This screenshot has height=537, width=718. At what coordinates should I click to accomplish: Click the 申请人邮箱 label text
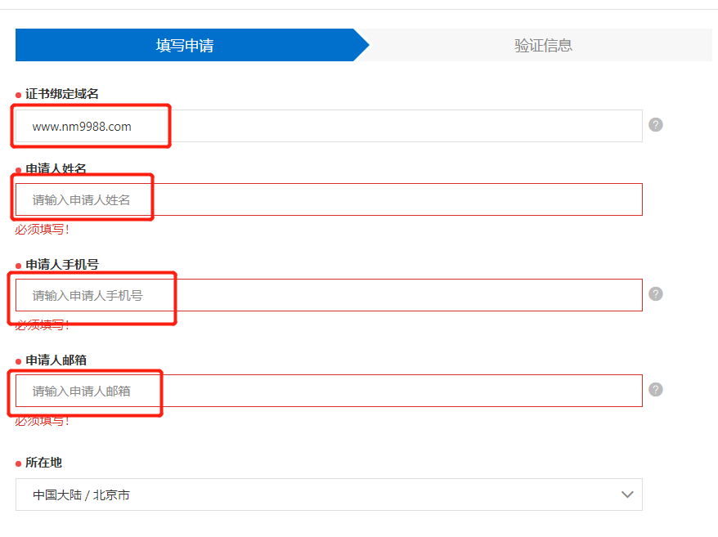click(x=56, y=360)
